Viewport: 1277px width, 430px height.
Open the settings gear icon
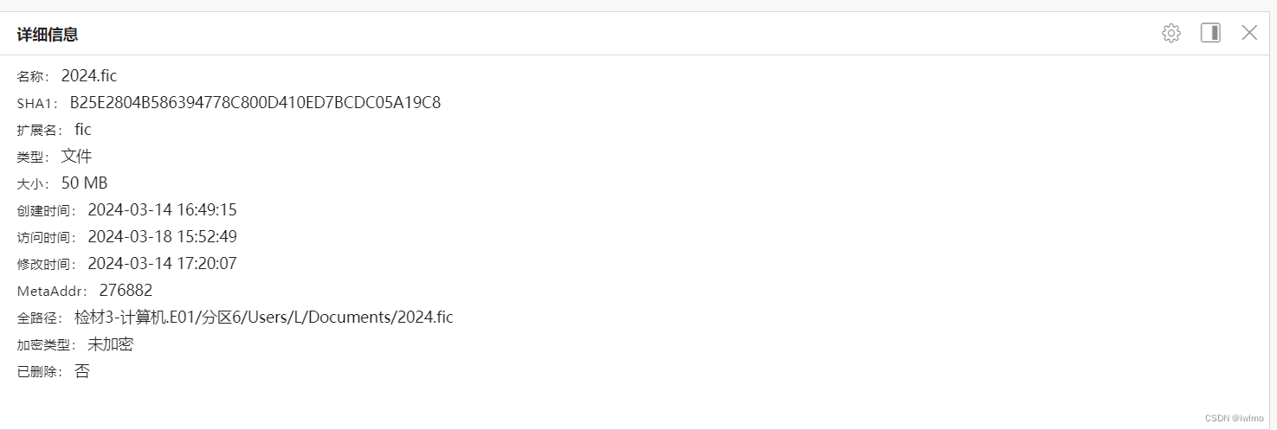[x=1171, y=34]
